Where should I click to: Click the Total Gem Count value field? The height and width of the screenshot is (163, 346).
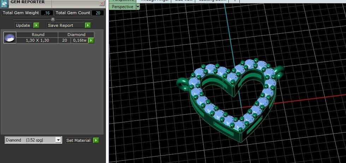click(x=98, y=13)
